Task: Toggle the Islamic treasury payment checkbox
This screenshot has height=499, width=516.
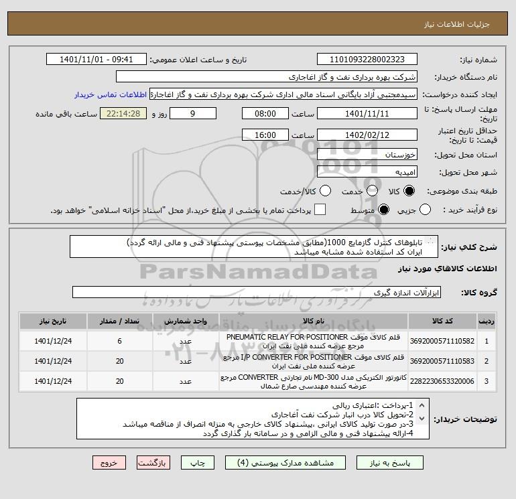Action: point(320,210)
